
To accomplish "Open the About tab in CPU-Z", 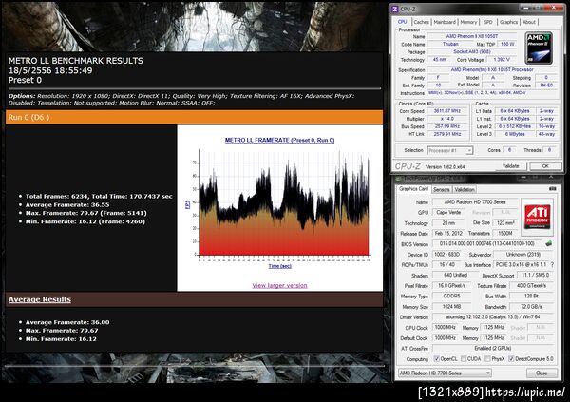I will 529,22.
